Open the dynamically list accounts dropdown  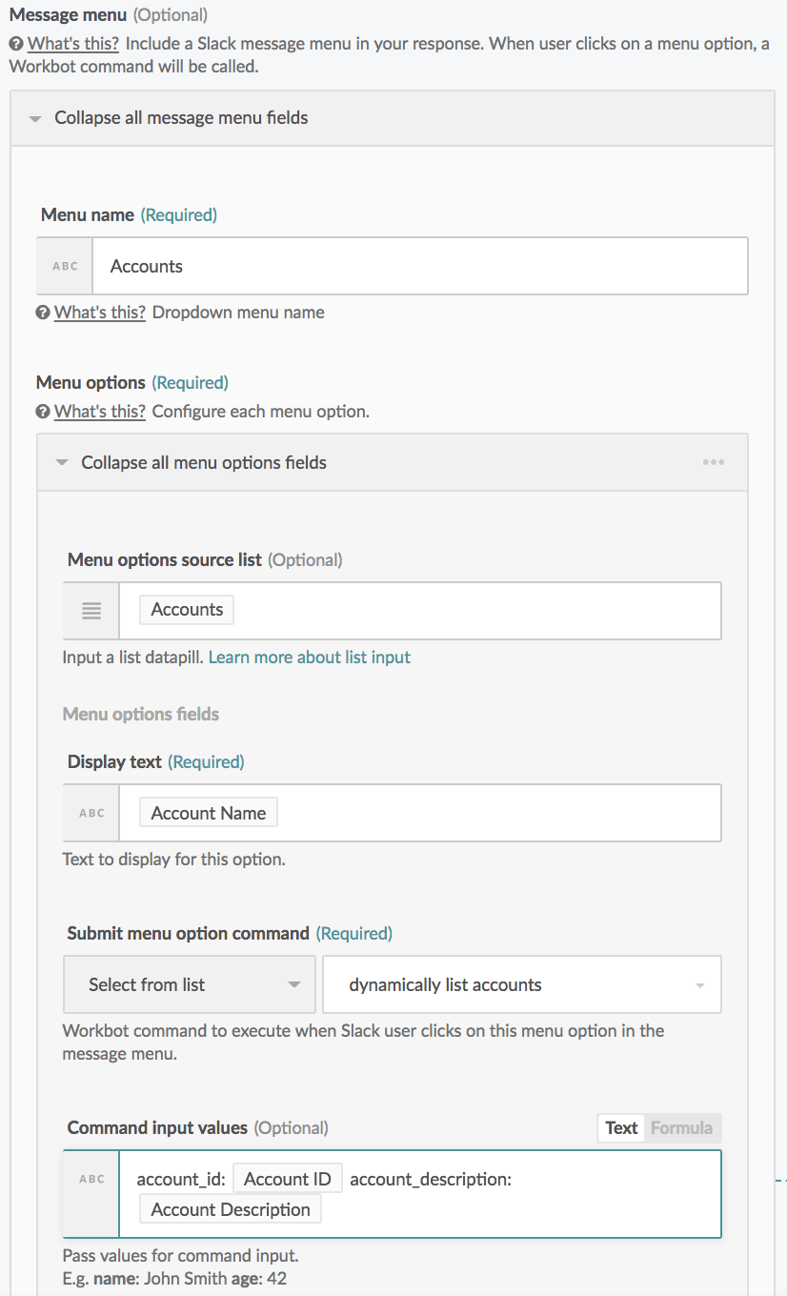point(521,984)
